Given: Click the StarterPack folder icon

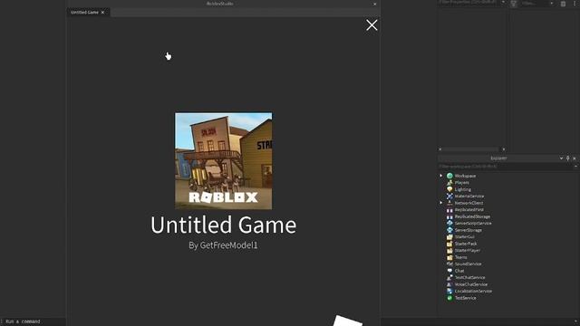Looking at the screenshot, I should pos(449,244).
